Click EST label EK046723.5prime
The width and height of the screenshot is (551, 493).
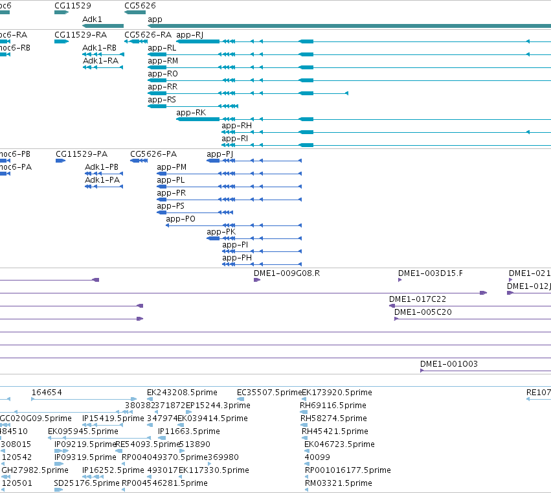click(339, 445)
